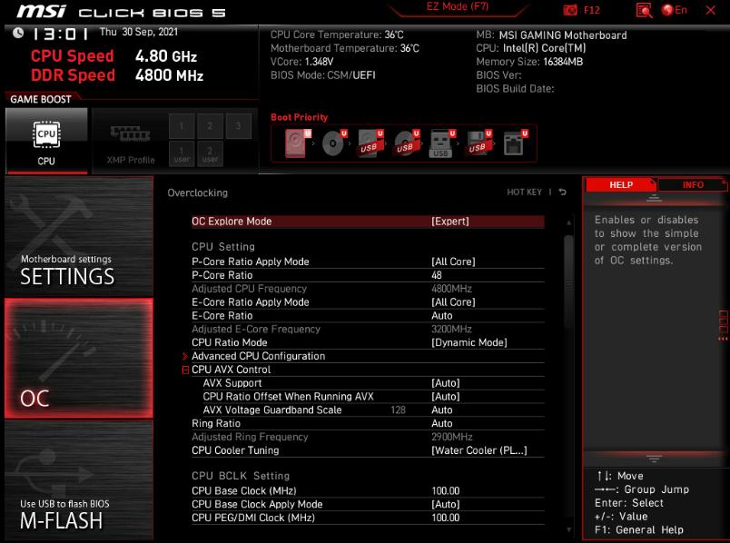The image size is (730, 543).
Task: Switch to EZ Mode (F7)
Action: (458, 7)
